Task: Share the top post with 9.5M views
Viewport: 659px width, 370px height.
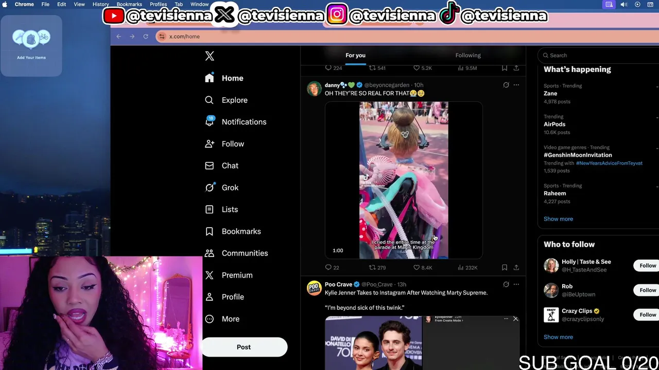Action: (516, 68)
